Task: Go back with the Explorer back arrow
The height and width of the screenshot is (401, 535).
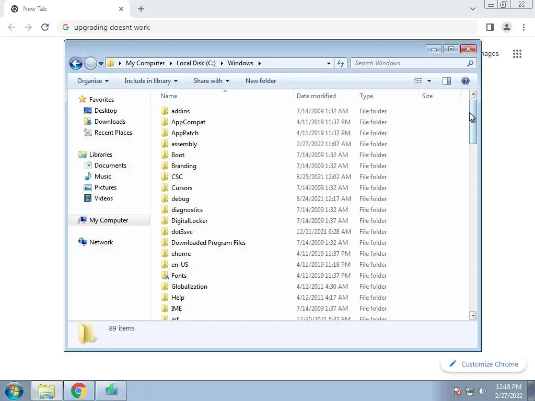Action: (x=76, y=63)
